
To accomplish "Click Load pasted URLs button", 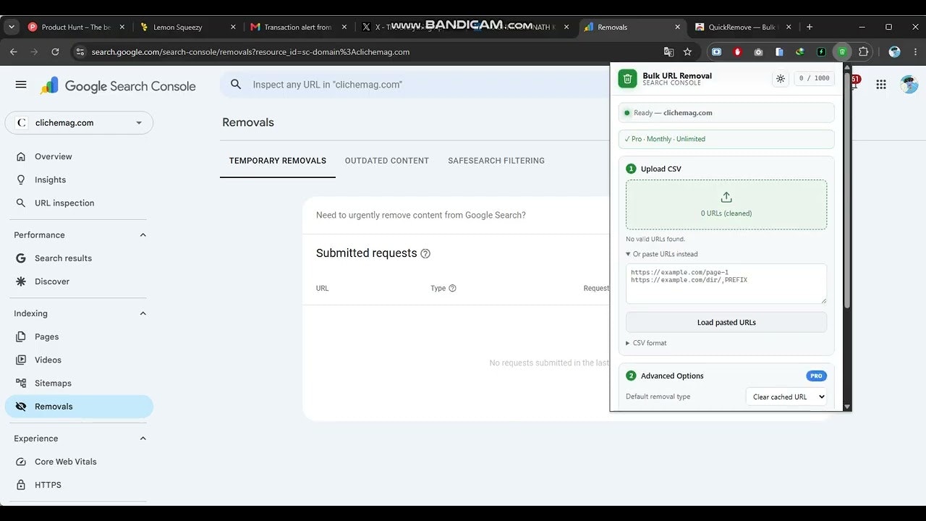I will tap(726, 322).
